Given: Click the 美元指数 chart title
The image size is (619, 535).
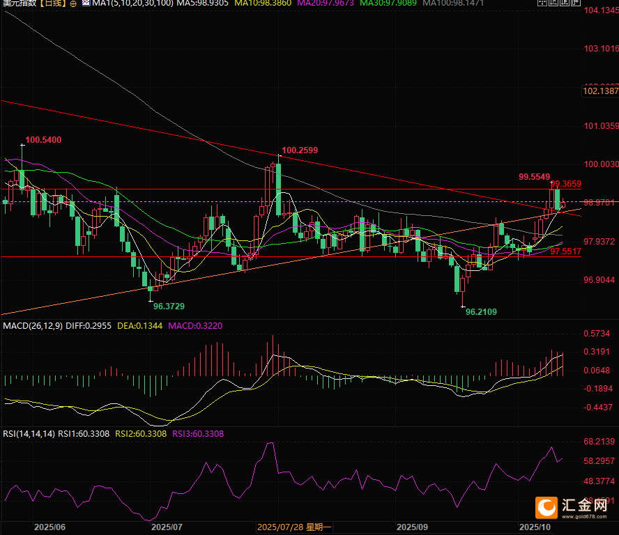Looking at the screenshot, I should click(17, 4).
